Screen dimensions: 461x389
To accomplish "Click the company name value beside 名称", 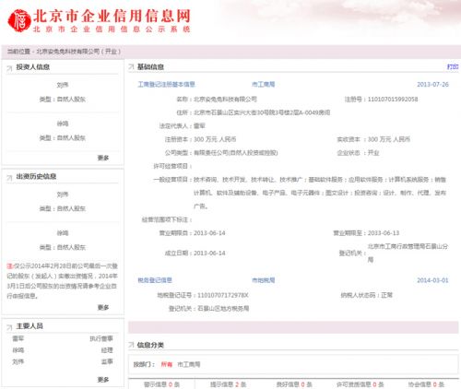I will point(225,100).
